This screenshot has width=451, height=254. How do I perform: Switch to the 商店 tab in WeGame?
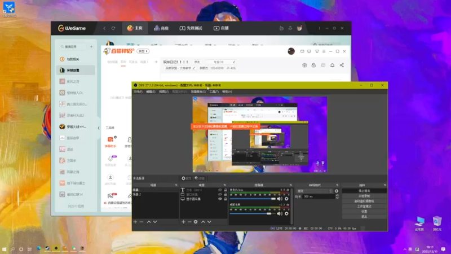point(161,28)
